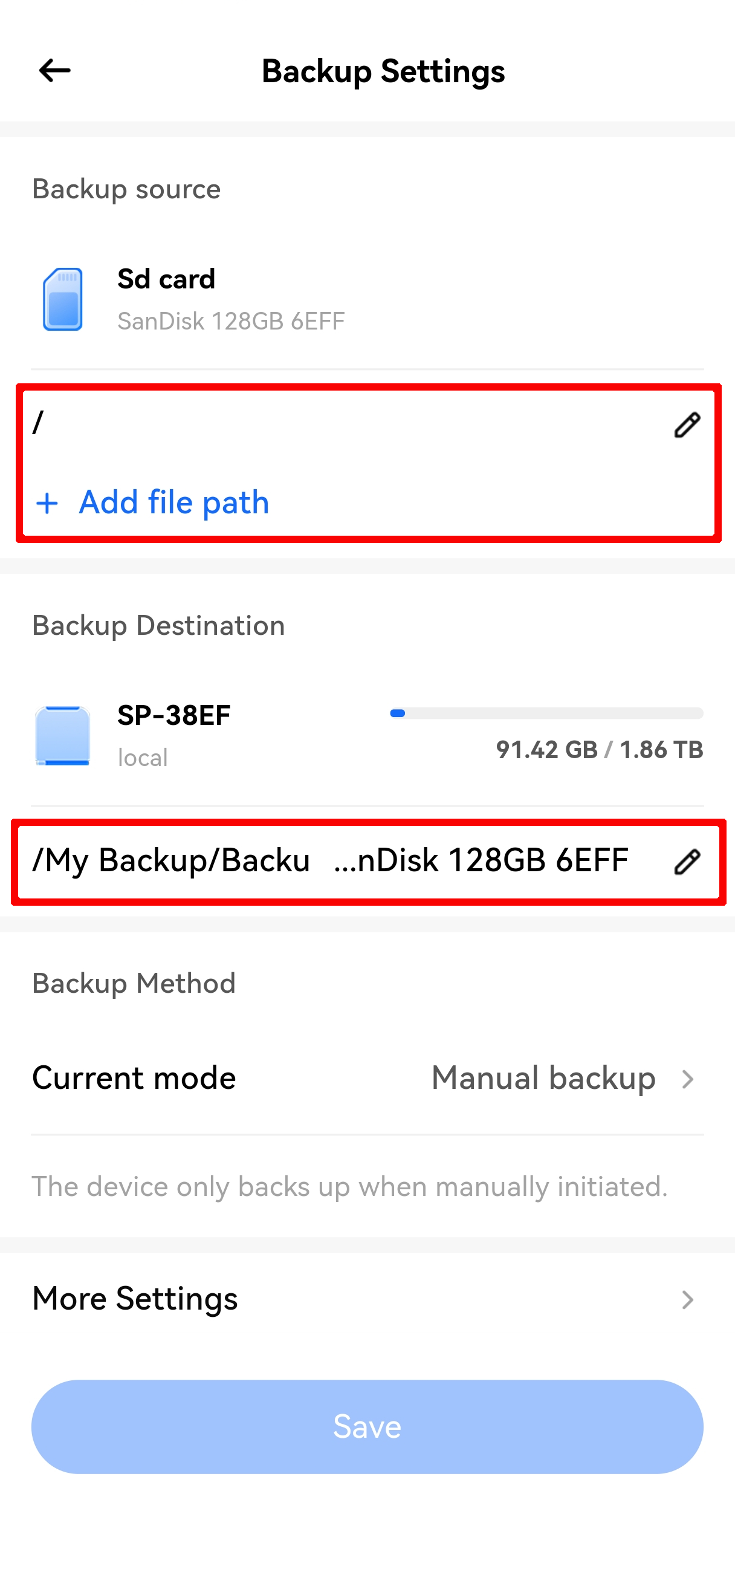Screen dimensions: 735x1572
Task: Open Add file path link
Action: (174, 503)
